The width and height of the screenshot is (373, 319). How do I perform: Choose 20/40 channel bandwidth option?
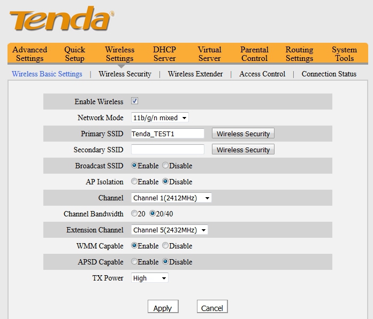tap(152, 214)
